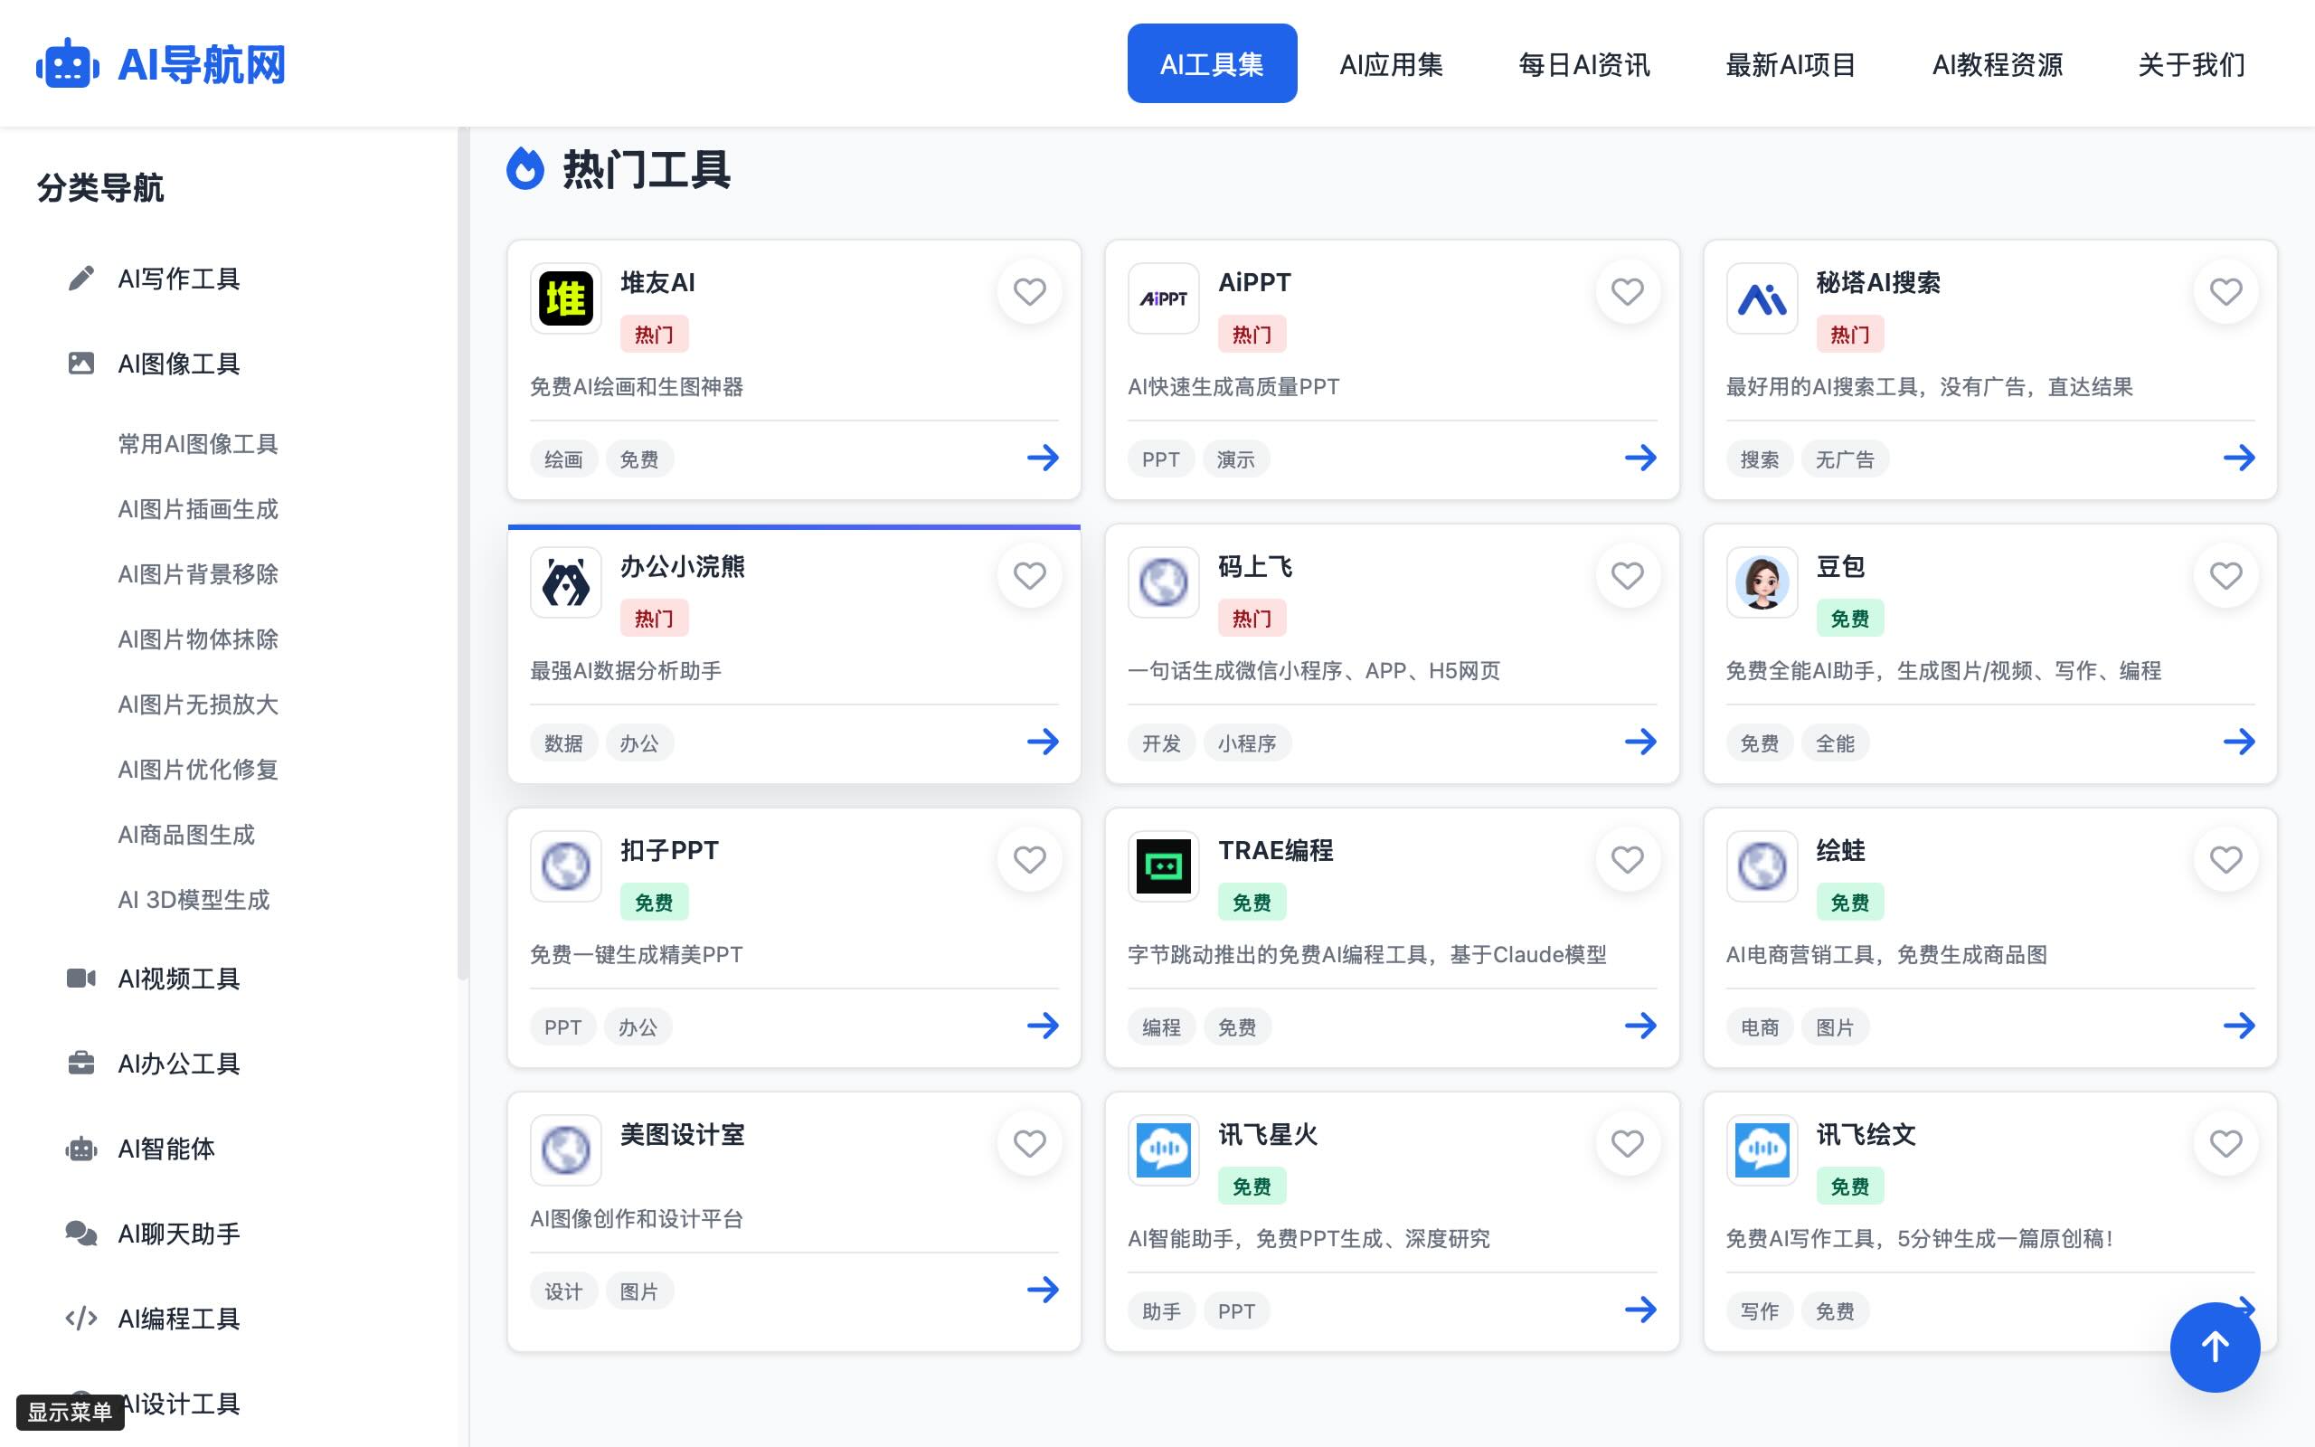Open 码上飞 via its arrow link
2315x1447 pixels.
coord(1640,741)
